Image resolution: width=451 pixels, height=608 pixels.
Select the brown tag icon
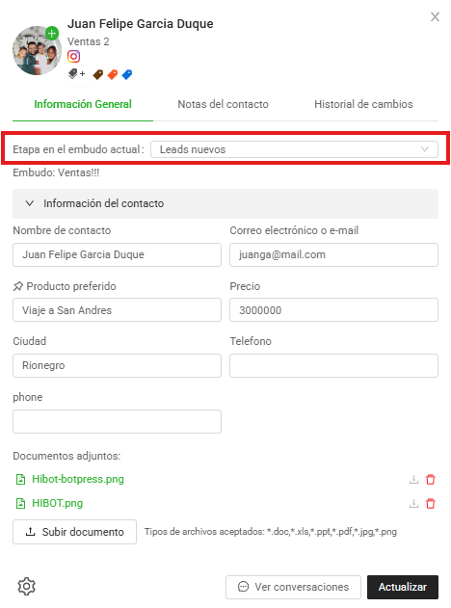point(98,74)
